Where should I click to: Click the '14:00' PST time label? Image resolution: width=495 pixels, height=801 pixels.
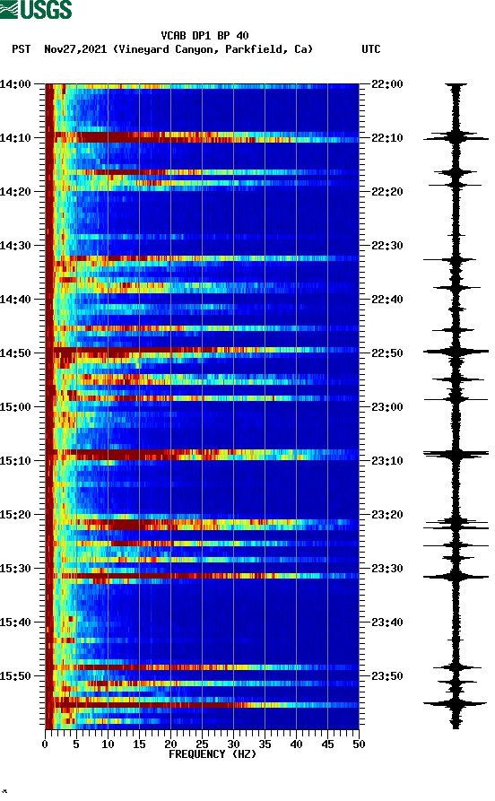pos(15,83)
